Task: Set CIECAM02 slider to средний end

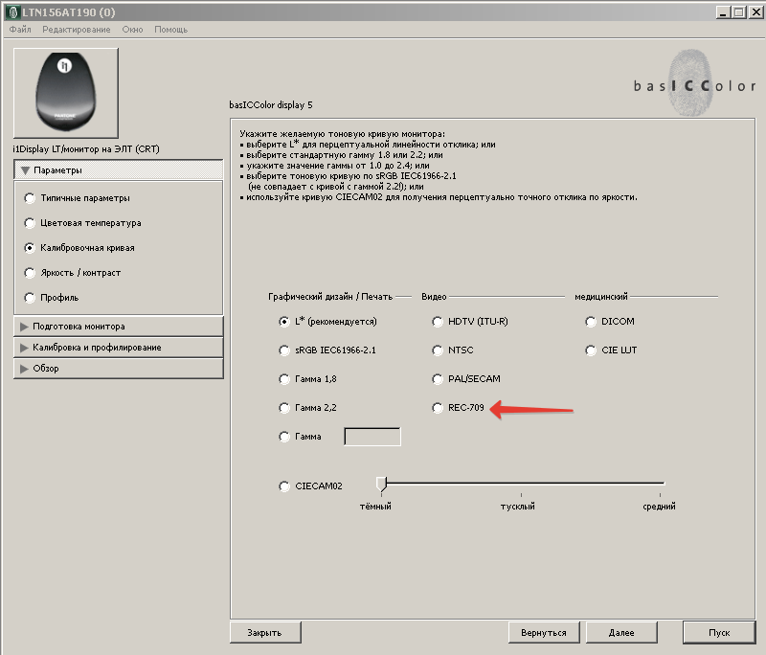Action: pos(662,484)
